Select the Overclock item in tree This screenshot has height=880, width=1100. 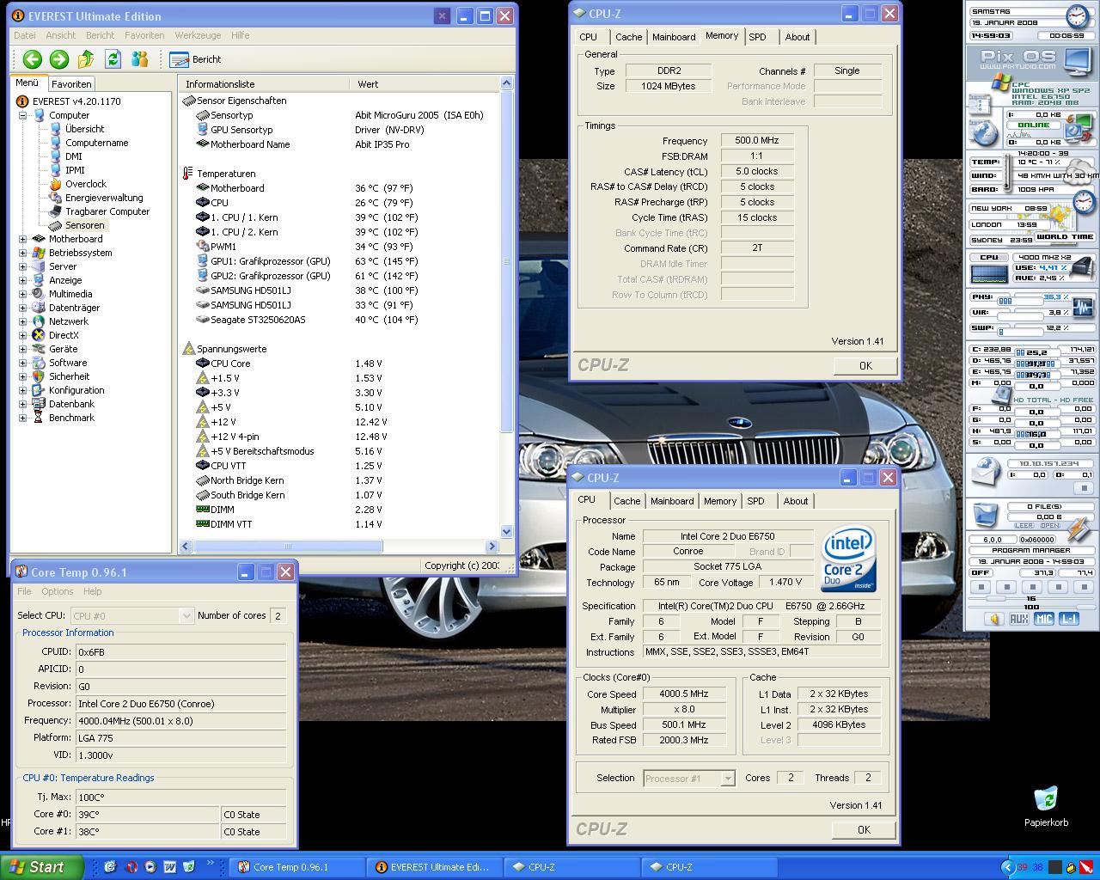(86, 184)
